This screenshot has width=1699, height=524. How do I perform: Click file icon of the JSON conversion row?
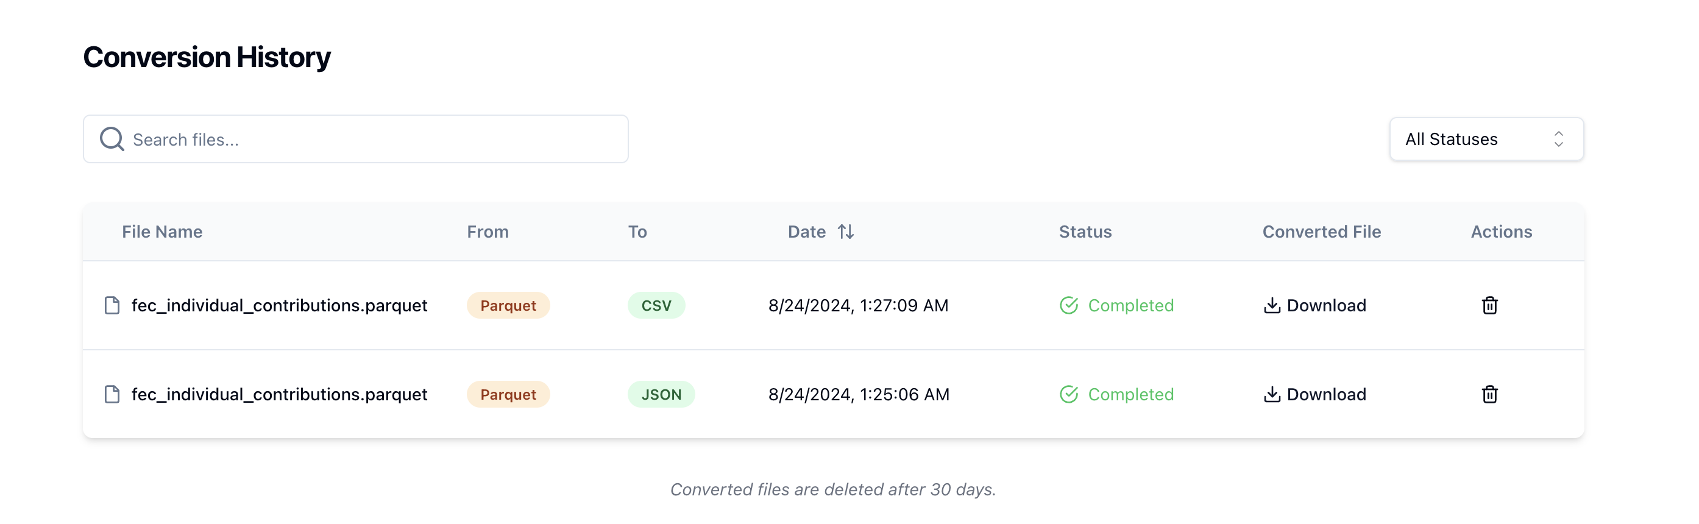[x=112, y=394]
